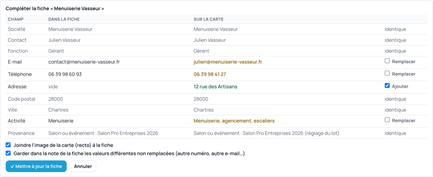This screenshot has width=433, height=177.
Task: Click Gérant in Sur la carte column
Action: tap(201, 51)
